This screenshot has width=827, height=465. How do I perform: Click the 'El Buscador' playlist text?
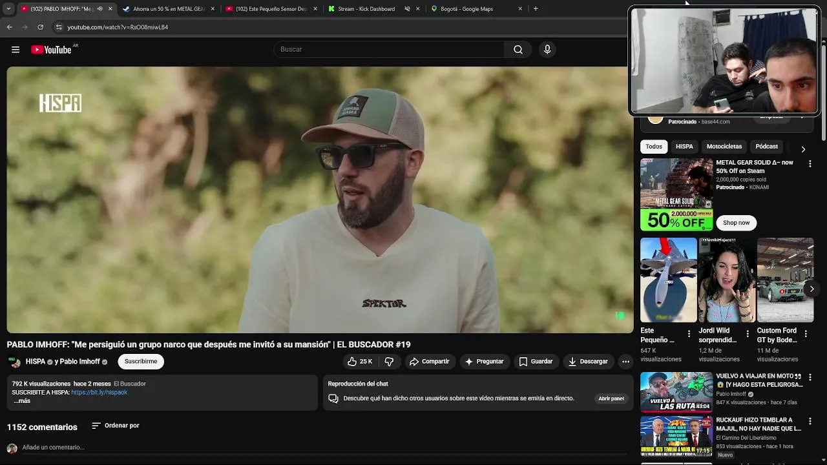click(x=130, y=384)
